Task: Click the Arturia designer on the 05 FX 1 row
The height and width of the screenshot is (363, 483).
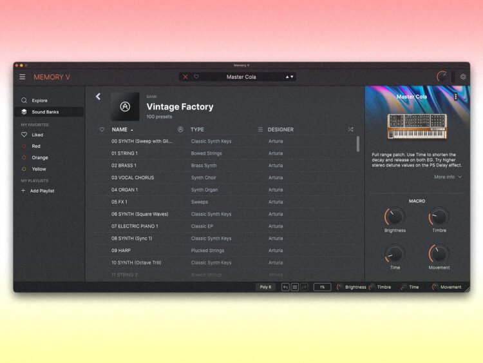Action: pos(276,202)
